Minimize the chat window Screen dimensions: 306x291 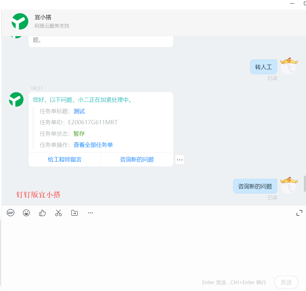292,3
